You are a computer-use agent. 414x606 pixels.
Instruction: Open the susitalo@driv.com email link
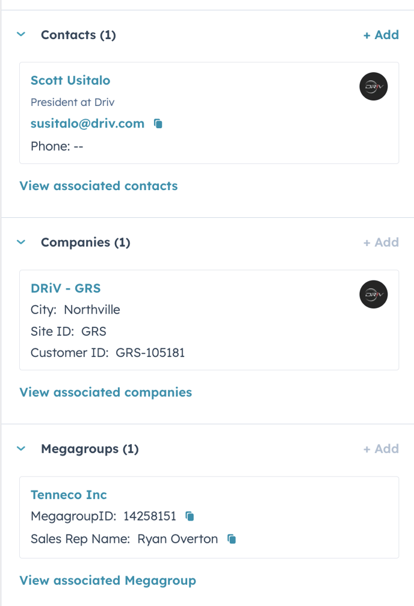(87, 124)
